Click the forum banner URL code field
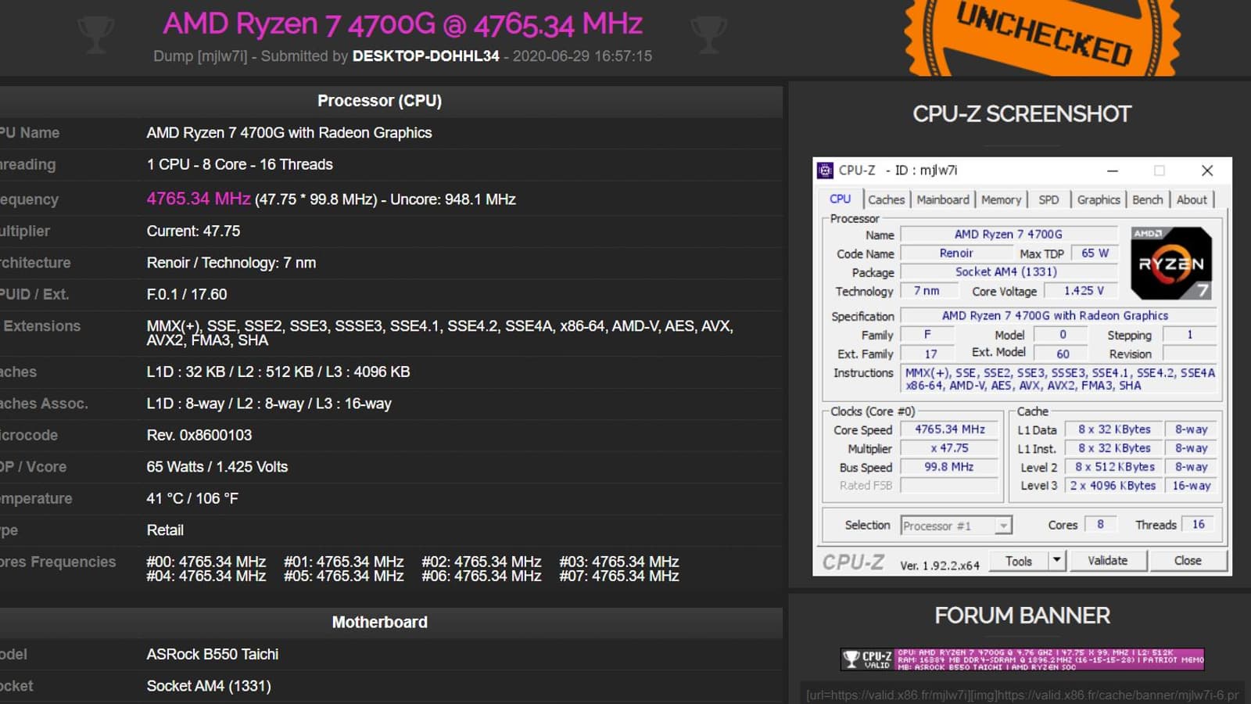The height and width of the screenshot is (704, 1251). tap(1023, 695)
